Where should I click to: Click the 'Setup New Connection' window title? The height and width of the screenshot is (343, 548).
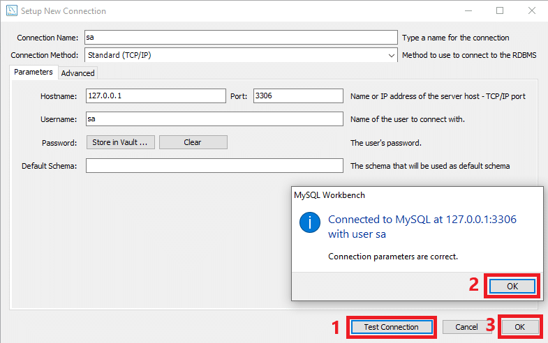(x=64, y=11)
